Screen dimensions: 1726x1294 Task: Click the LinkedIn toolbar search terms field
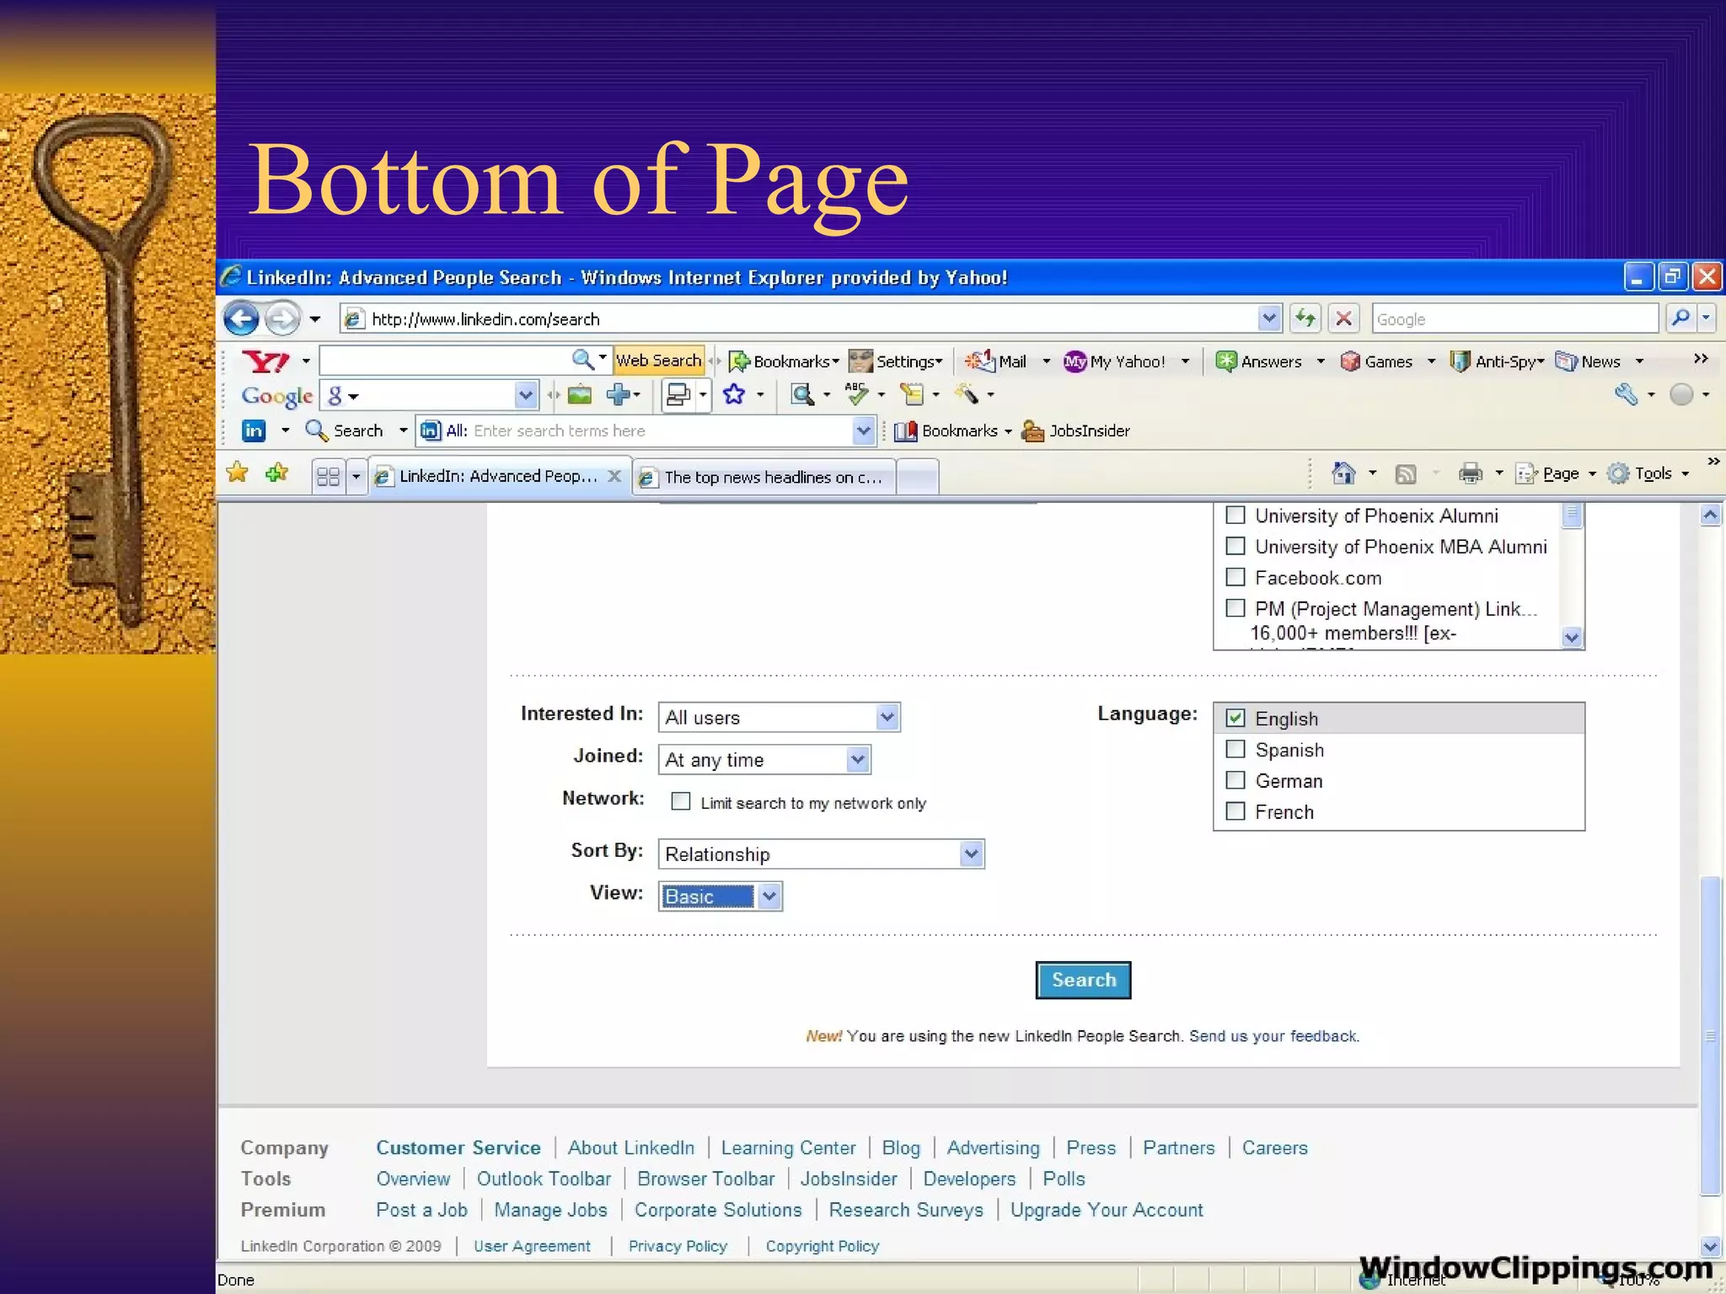point(648,431)
